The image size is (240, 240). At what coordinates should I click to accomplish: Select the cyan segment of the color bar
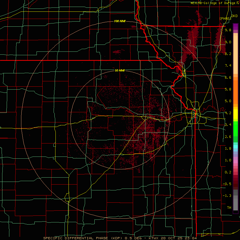(x=235, y=146)
